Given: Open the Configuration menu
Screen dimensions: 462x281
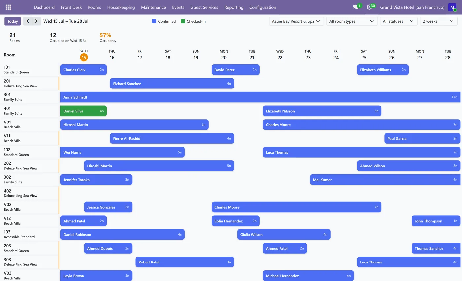Looking at the screenshot, I should pyautogui.click(x=263, y=7).
